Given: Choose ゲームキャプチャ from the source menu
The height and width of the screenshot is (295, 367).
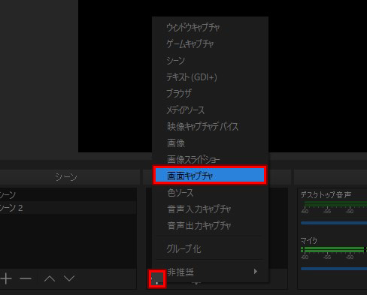Looking at the screenshot, I should [x=210, y=44].
